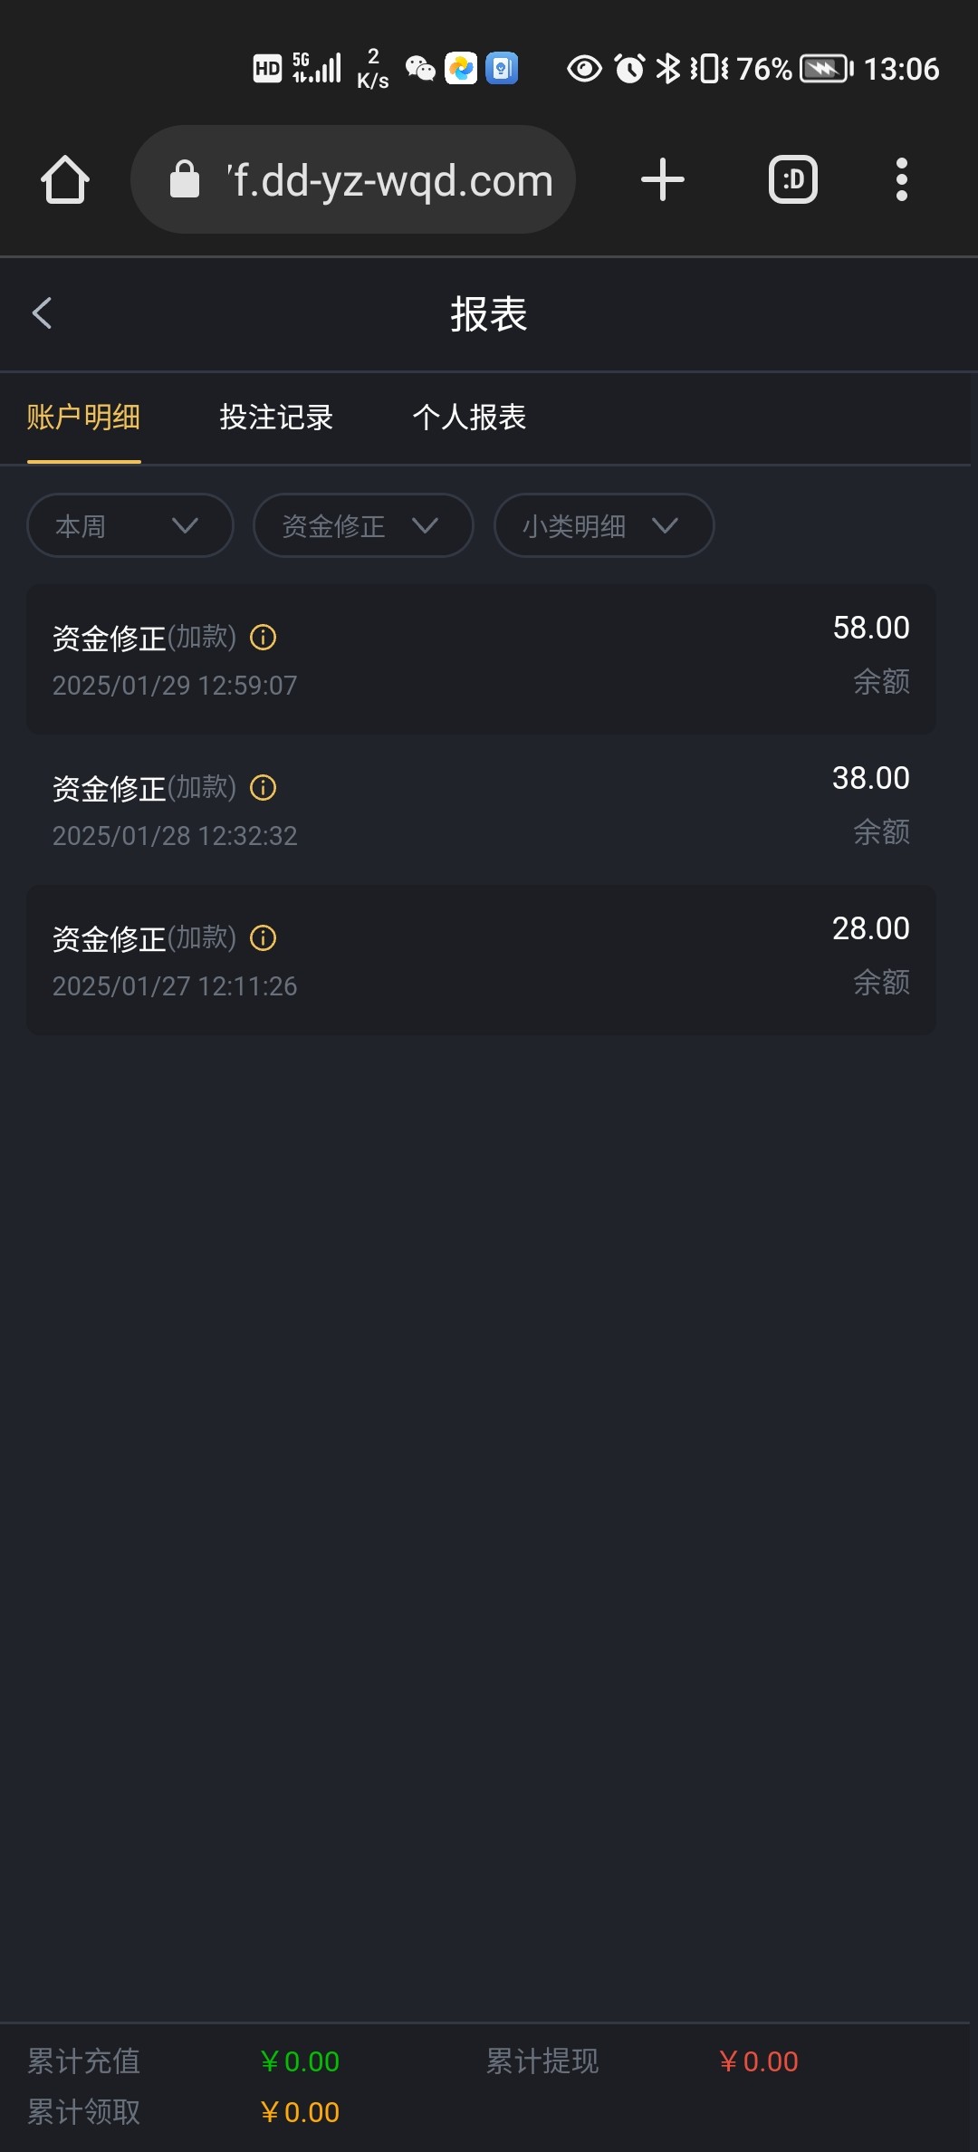Image resolution: width=978 pixels, height=2152 pixels.
Task: Switch to the 投注记录 tab
Action: 276,418
